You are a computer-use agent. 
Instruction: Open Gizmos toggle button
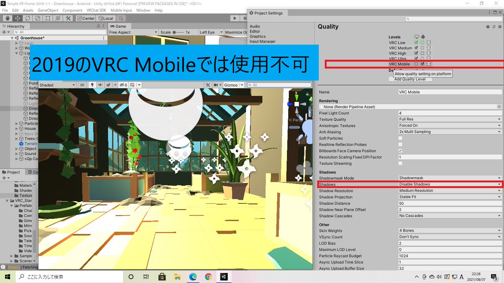[231, 85]
